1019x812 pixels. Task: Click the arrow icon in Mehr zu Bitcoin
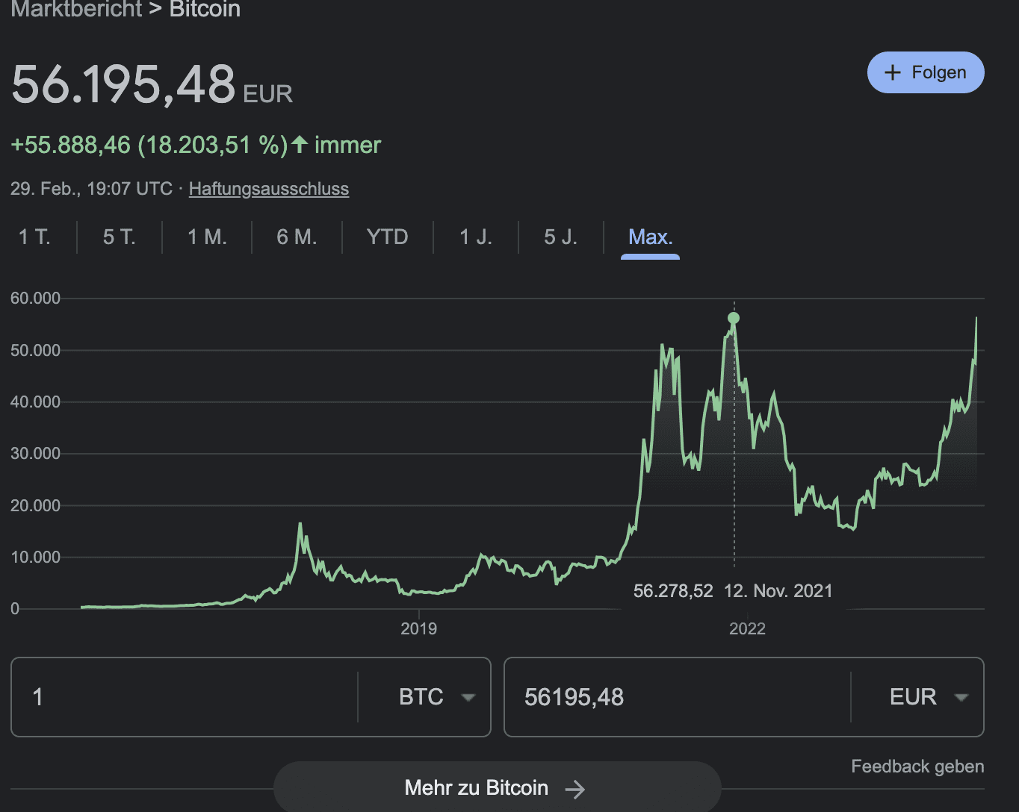(575, 789)
